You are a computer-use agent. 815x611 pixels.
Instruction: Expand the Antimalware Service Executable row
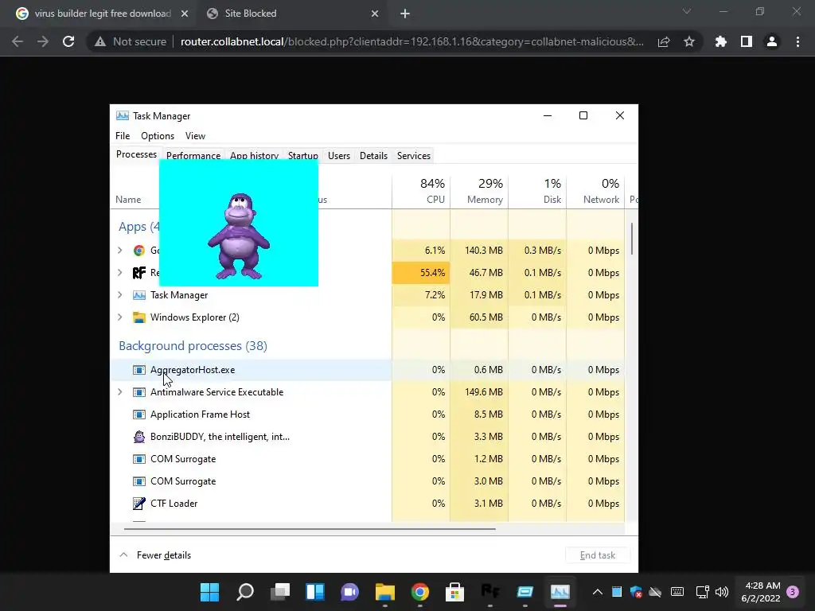pyautogui.click(x=120, y=392)
